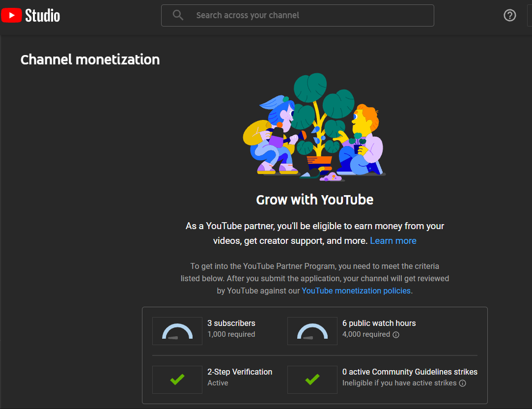Click the 2-Step Verification green checkmark
This screenshot has height=409, width=532.
(x=177, y=380)
